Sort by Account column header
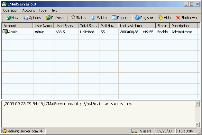 tap(17, 26)
